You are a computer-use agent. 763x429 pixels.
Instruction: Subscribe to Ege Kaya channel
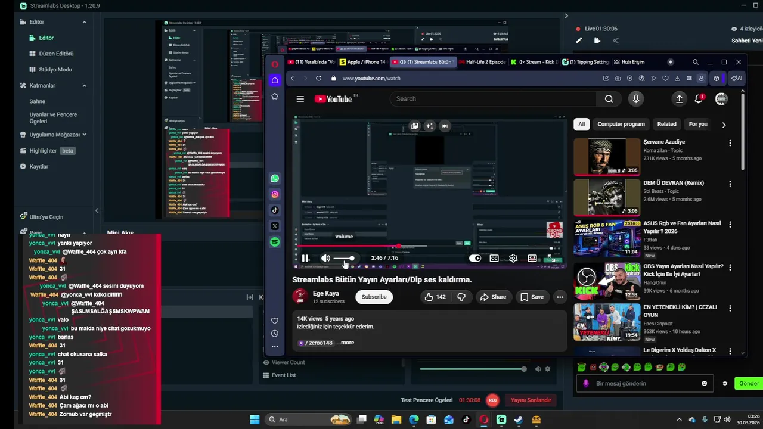(374, 297)
